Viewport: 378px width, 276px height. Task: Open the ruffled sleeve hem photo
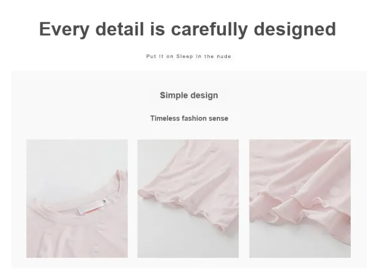(x=188, y=199)
